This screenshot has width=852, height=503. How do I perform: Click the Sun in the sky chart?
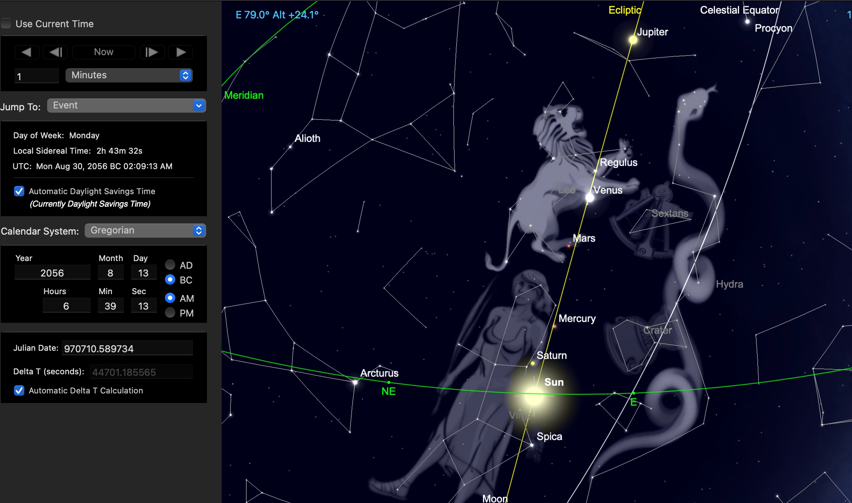tap(534, 396)
